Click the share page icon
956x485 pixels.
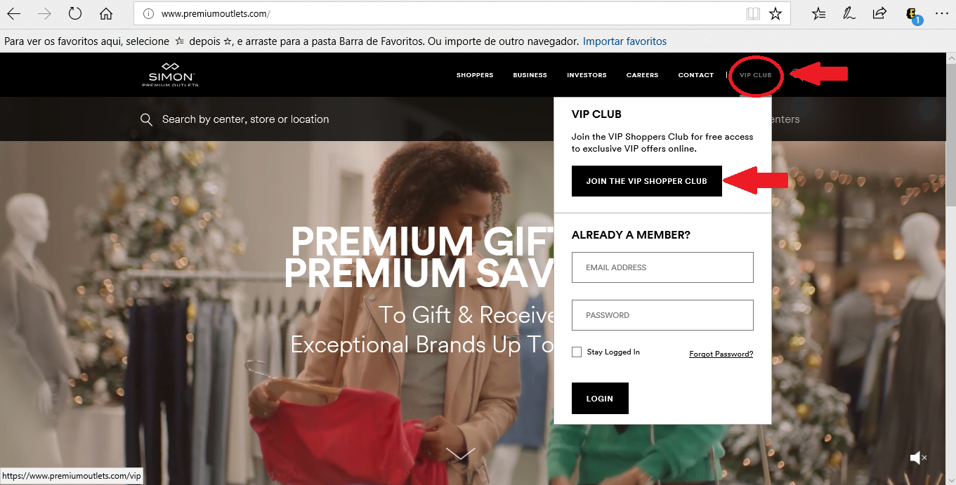point(879,13)
